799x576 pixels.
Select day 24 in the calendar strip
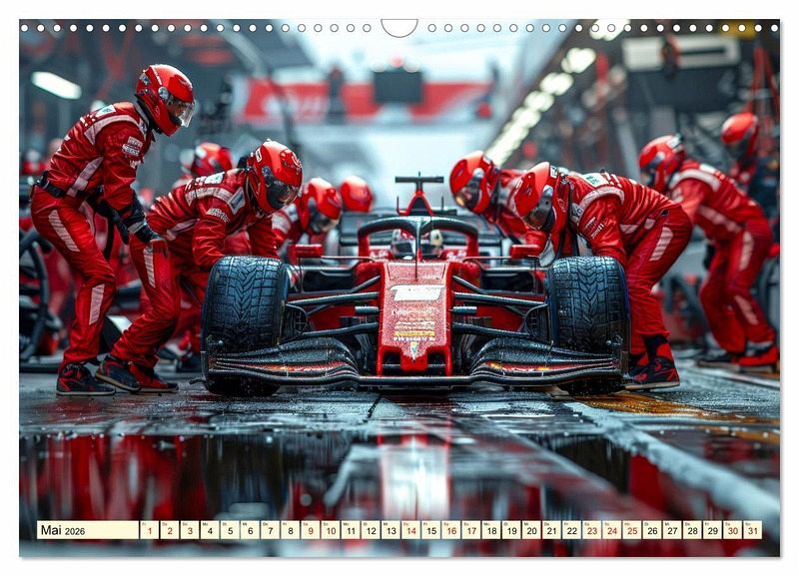[611, 530]
